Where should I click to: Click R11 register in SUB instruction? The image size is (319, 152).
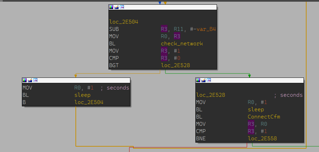click(178, 29)
